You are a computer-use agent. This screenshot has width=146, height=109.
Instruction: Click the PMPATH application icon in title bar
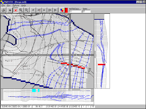(x=2, y=2)
